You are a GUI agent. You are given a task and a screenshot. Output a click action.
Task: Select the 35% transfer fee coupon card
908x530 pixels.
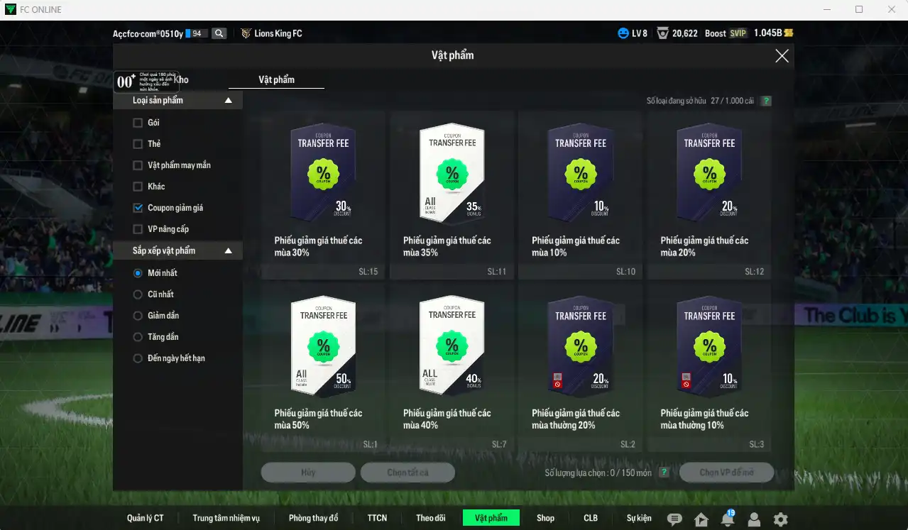452,194
